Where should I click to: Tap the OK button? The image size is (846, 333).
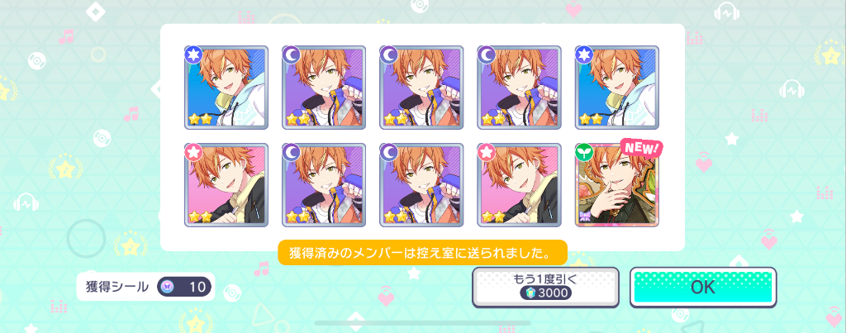tap(703, 287)
